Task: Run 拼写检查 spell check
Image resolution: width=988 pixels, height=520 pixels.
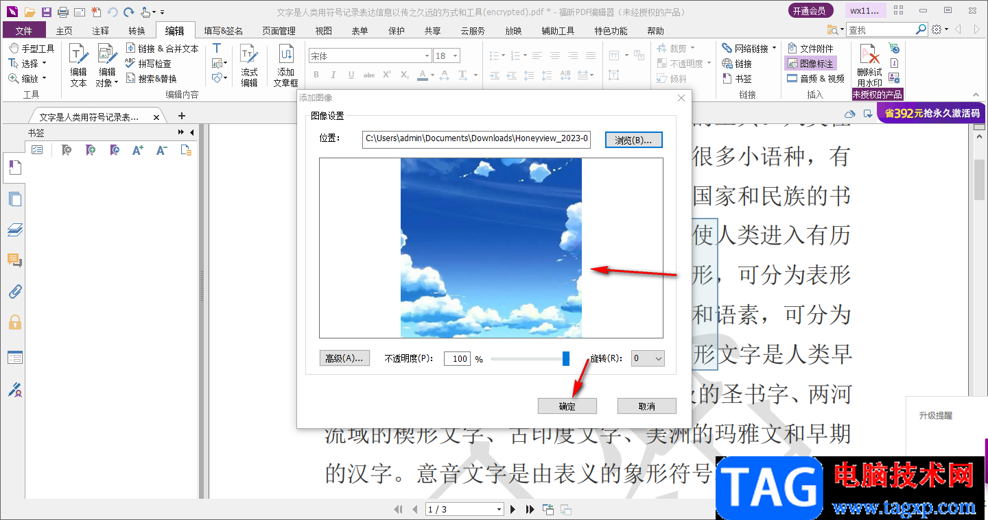Action: (x=148, y=64)
